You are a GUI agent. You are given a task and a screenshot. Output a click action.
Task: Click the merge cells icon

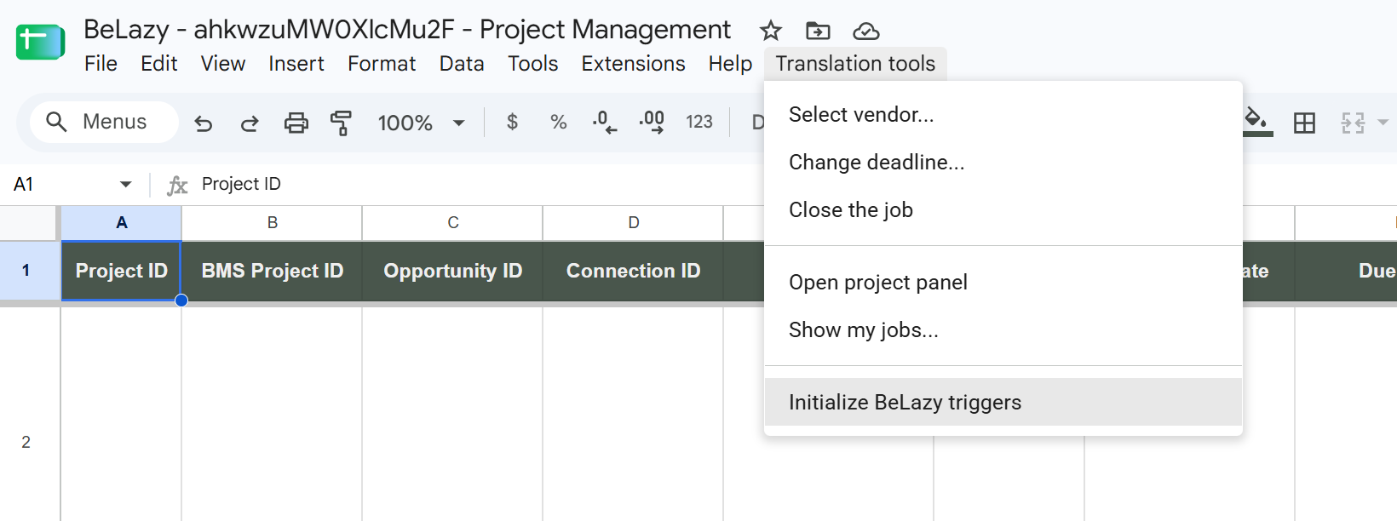coord(1353,123)
